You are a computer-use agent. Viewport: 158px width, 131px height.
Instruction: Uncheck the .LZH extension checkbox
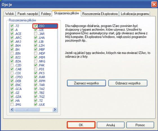point(35,45)
